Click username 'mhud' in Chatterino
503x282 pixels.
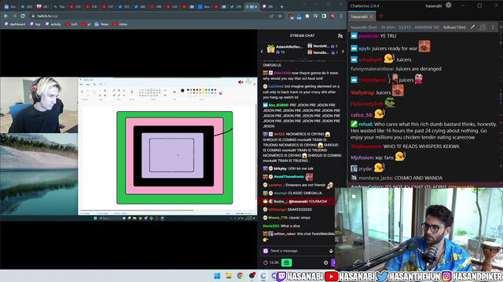pos(365,125)
